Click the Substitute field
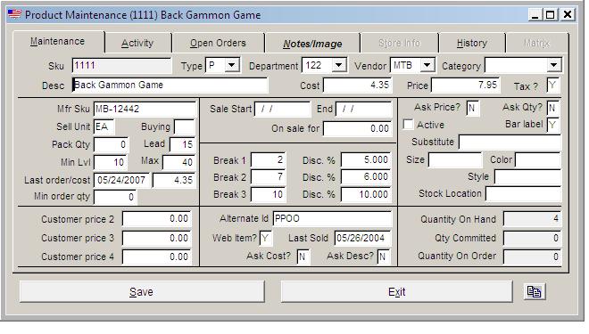Viewport: 589px width, 334px height. pyautogui.click(x=510, y=143)
